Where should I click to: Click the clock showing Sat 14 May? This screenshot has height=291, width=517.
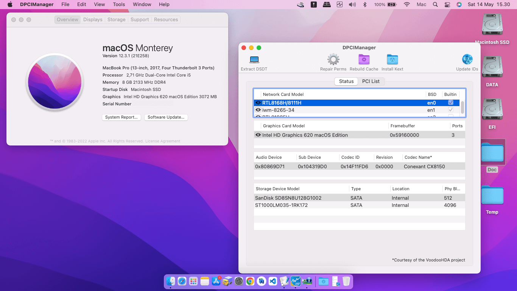pyautogui.click(x=489, y=5)
